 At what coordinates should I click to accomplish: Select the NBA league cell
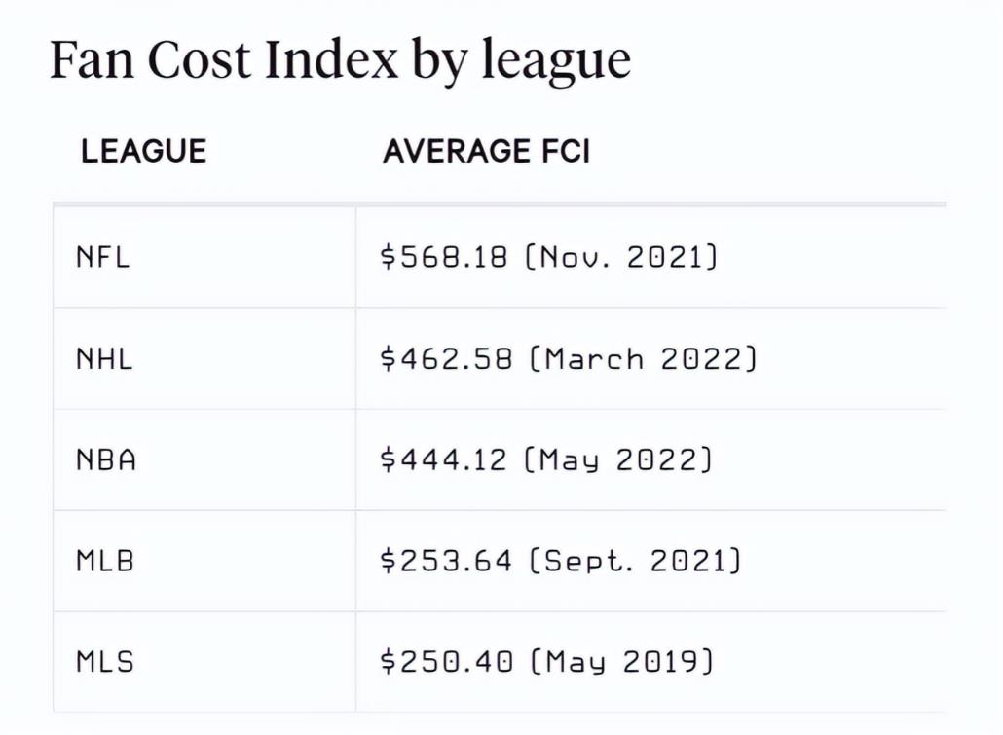pos(106,459)
